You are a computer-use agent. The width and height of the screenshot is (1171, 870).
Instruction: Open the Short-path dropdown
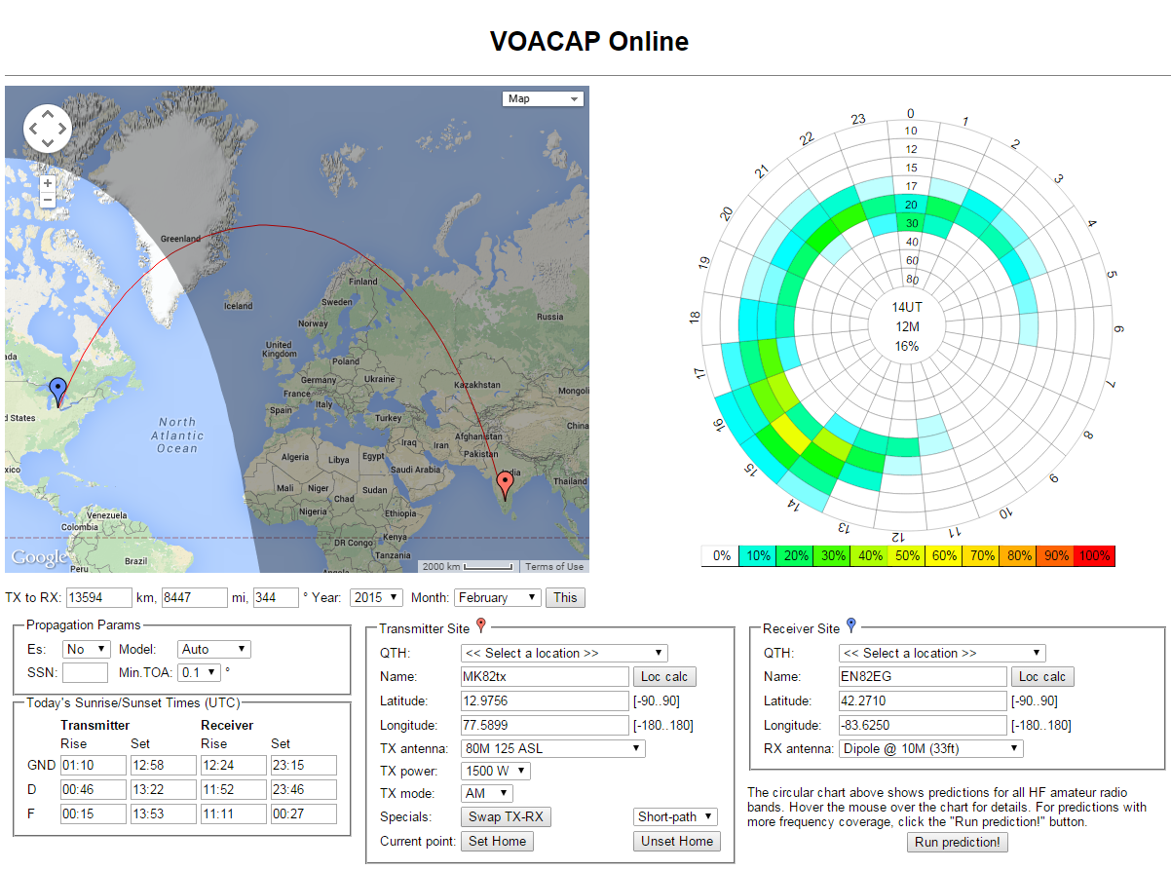(675, 816)
